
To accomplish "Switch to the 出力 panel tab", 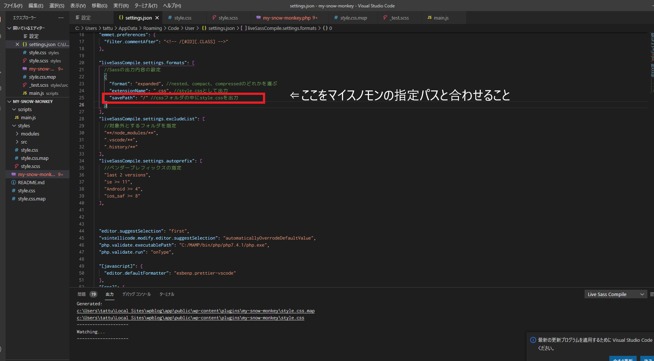I will (x=110, y=294).
